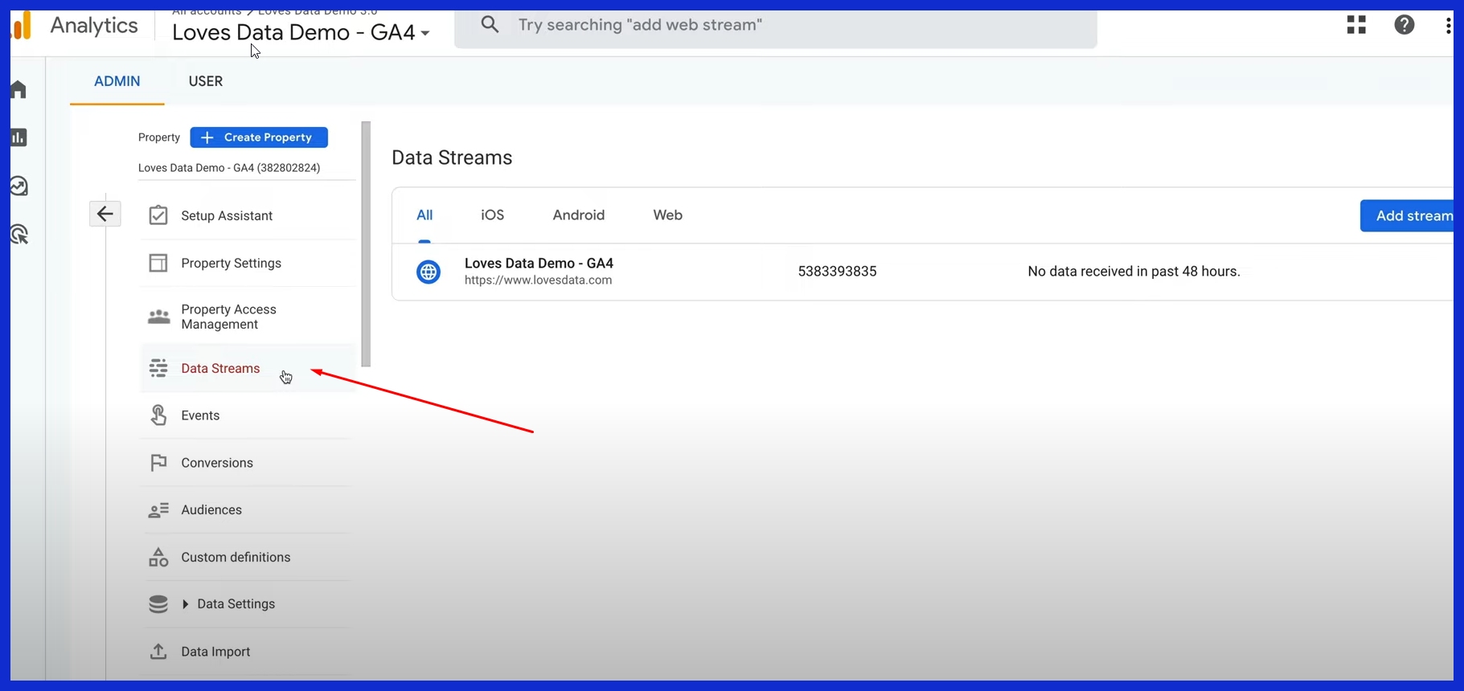The height and width of the screenshot is (691, 1464).
Task: Open Property Settings
Action: click(x=232, y=263)
